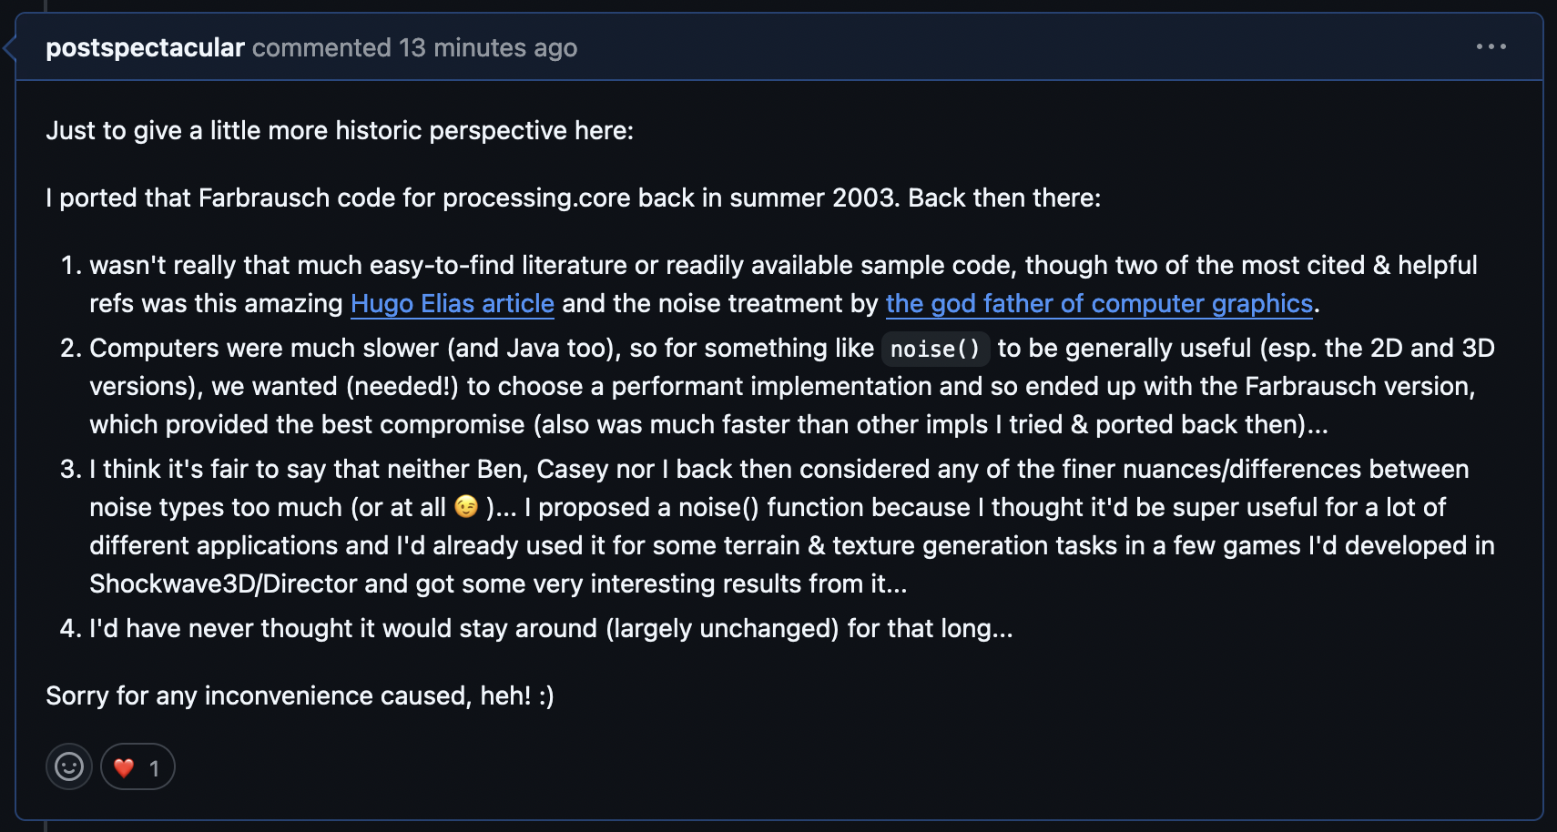Click the 'I ported that Farbrausch code' sentence
1557x832 pixels.
pos(574,198)
